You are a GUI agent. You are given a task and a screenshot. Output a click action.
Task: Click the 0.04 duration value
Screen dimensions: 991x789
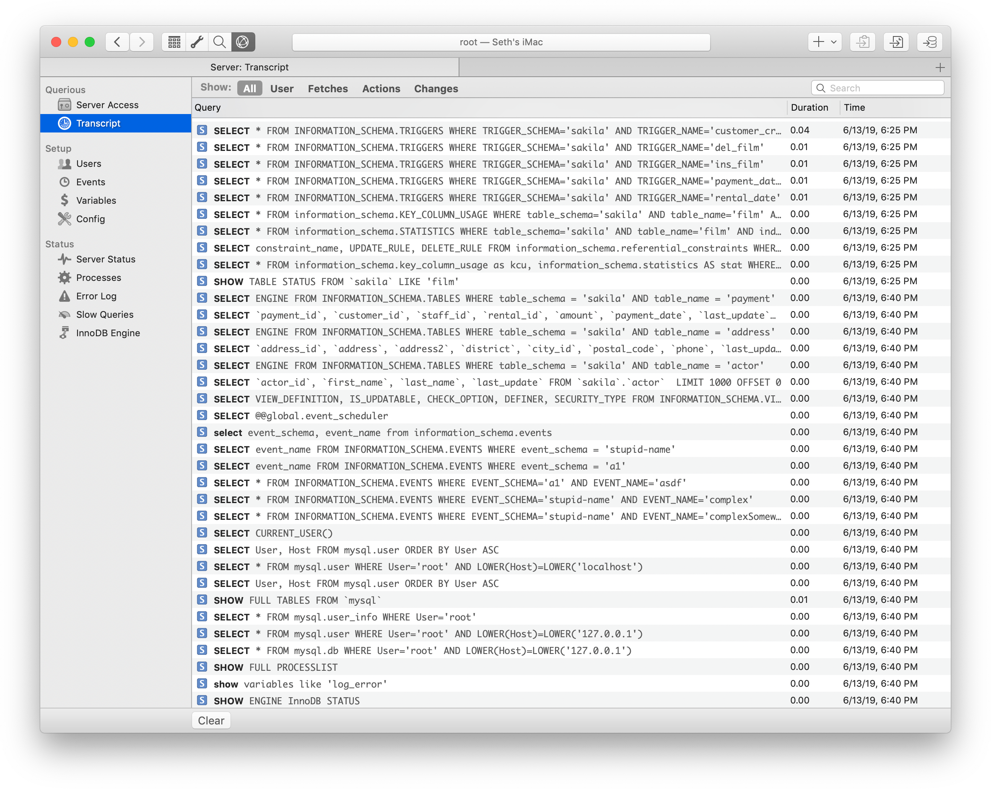click(x=799, y=130)
